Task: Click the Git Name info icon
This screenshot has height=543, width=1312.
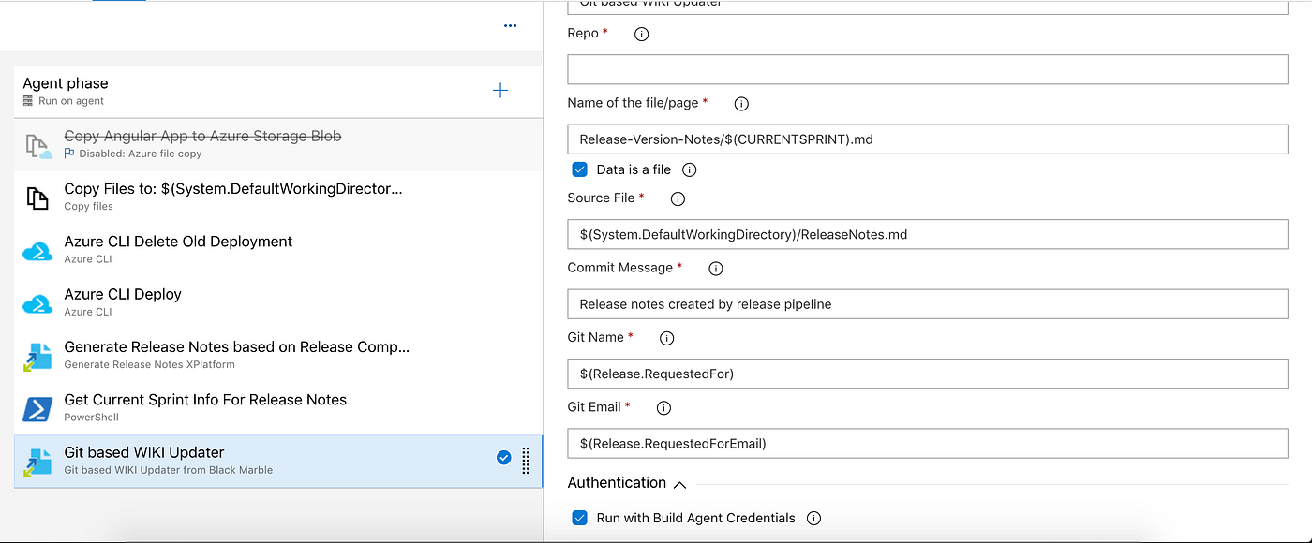Action: 668,338
